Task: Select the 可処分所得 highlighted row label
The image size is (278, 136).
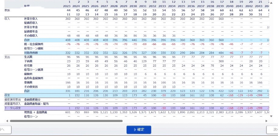Action: pos(31,53)
